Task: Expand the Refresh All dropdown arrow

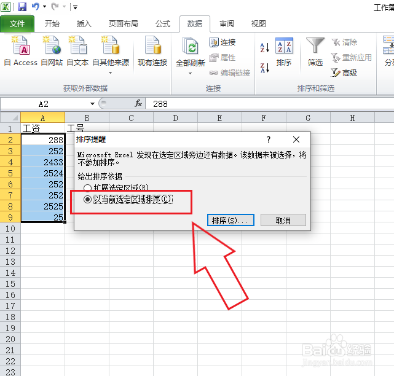Action: (190, 73)
